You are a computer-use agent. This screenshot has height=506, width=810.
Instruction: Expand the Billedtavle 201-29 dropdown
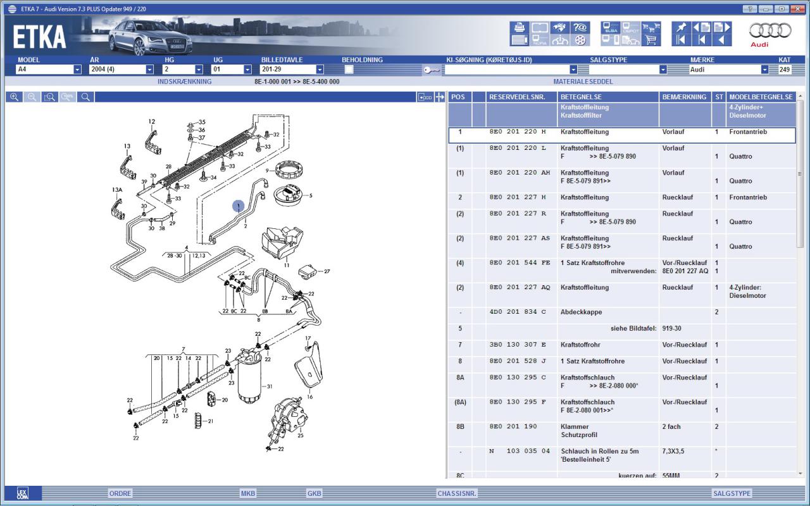[320, 70]
